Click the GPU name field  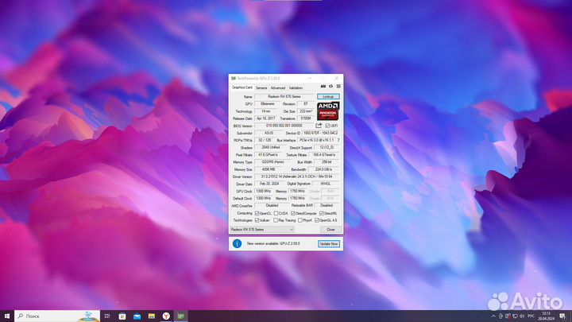(x=284, y=97)
